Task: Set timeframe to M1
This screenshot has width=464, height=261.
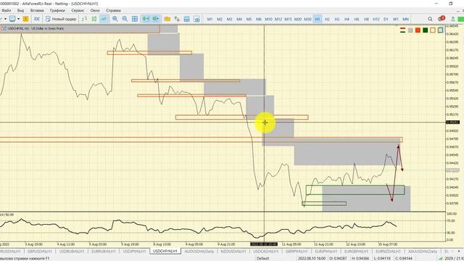Action: (210, 19)
